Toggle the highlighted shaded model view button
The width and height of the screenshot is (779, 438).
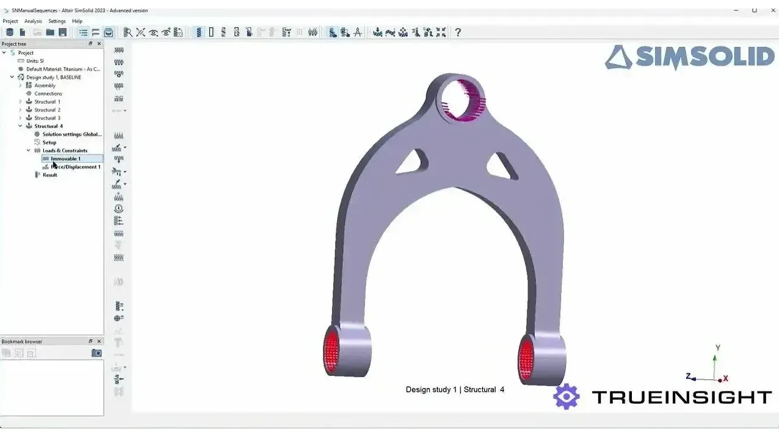pyautogui.click(x=332, y=32)
